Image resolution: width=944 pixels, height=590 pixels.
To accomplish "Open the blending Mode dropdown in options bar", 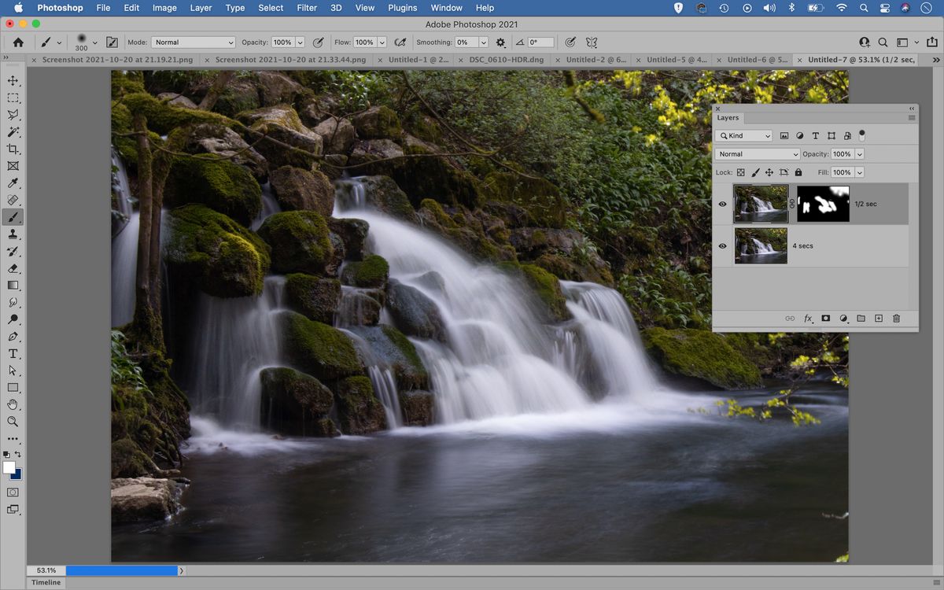I will coord(194,42).
